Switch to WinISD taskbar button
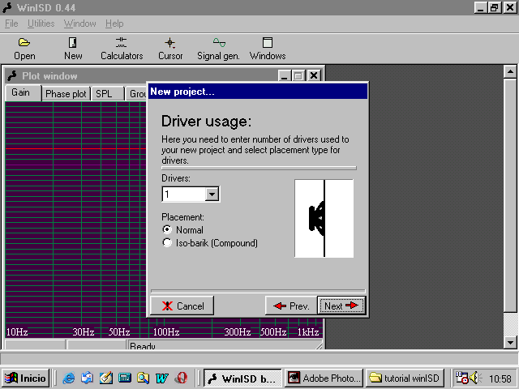Image resolution: width=519 pixels, height=389 pixels. 242,378
